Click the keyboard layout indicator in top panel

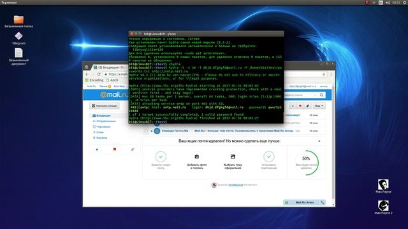point(381,3)
